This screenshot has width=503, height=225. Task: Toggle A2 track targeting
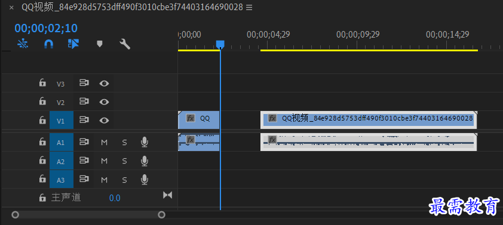coord(62,161)
